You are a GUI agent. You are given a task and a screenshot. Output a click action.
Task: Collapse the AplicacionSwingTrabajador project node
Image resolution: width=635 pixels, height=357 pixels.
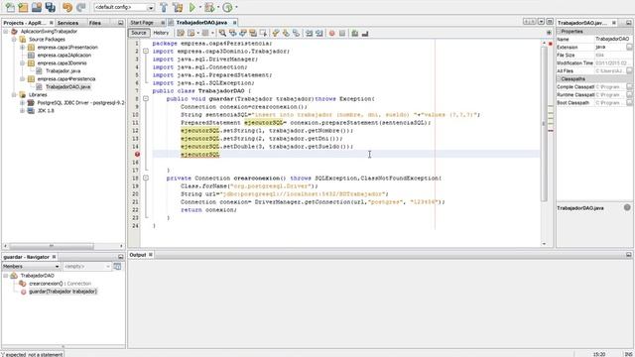[6, 31]
